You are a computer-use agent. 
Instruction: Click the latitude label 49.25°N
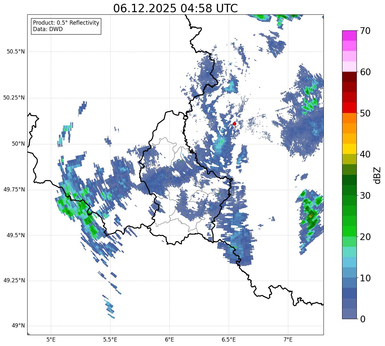click(x=14, y=280)
